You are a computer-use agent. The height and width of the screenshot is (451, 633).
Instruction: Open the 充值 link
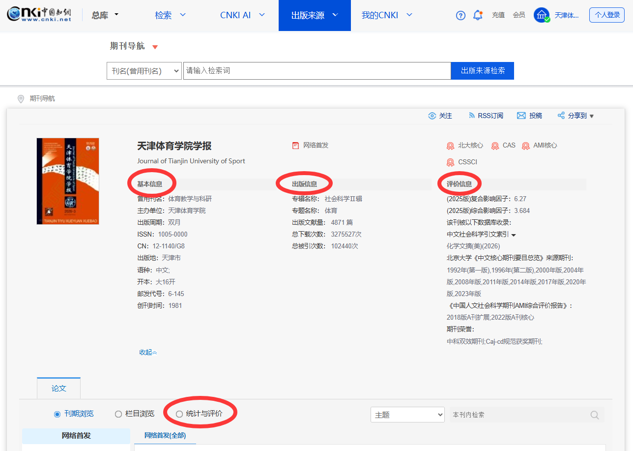[498, 15]
